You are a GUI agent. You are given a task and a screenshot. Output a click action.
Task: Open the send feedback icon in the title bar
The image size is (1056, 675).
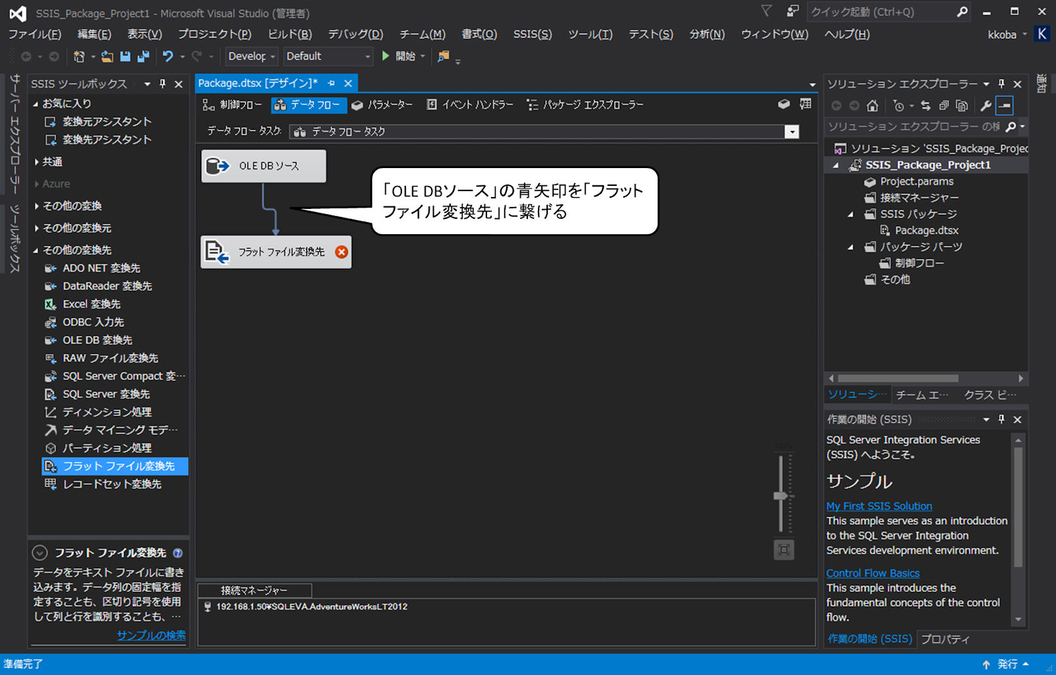point(793,11)
